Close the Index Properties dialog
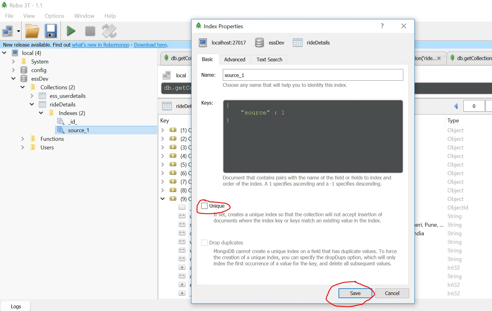492x311 pixels. tap(404, 26)
